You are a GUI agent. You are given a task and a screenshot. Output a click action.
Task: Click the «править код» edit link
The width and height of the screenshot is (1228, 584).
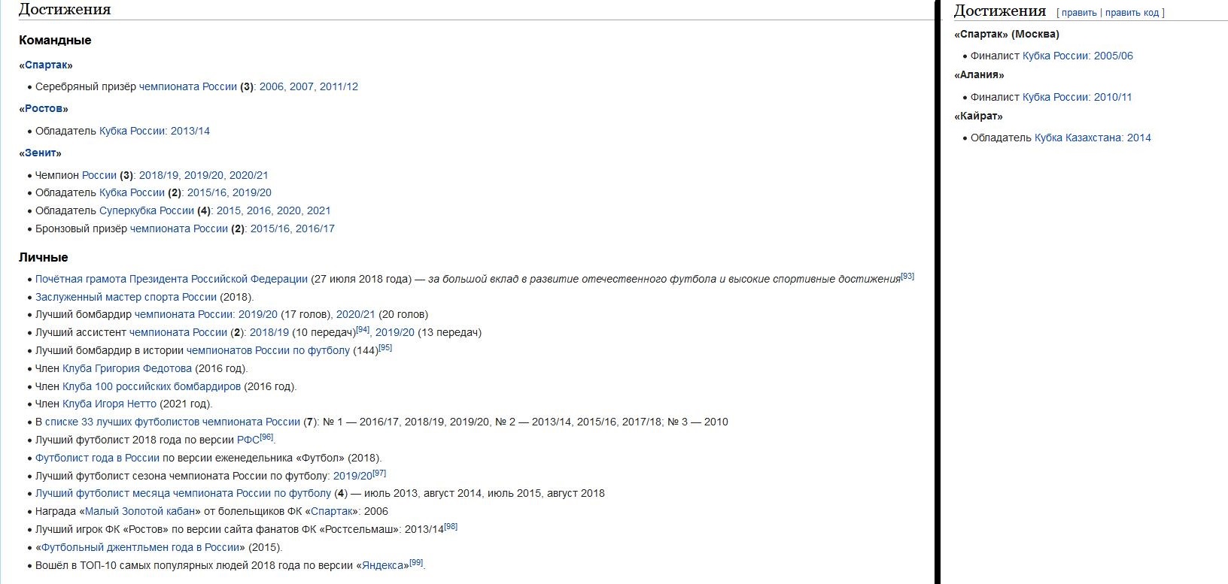[x=1132, y=13]
